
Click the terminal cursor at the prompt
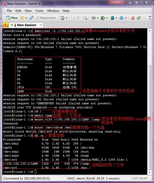tap(36, 171)
